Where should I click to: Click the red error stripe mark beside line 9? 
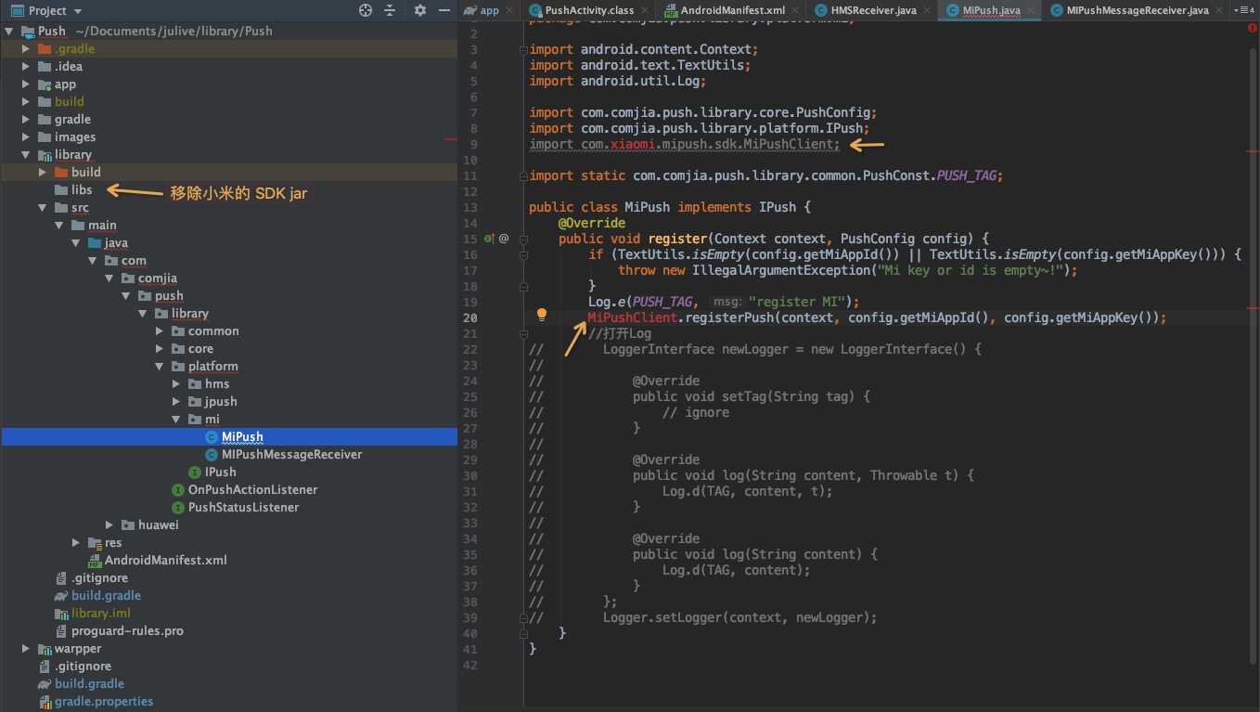coord(1253,150)
